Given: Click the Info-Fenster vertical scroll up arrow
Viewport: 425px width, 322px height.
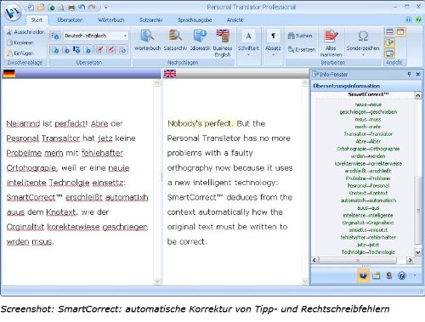Looking at the screenshot, I should tap(418, 96).
